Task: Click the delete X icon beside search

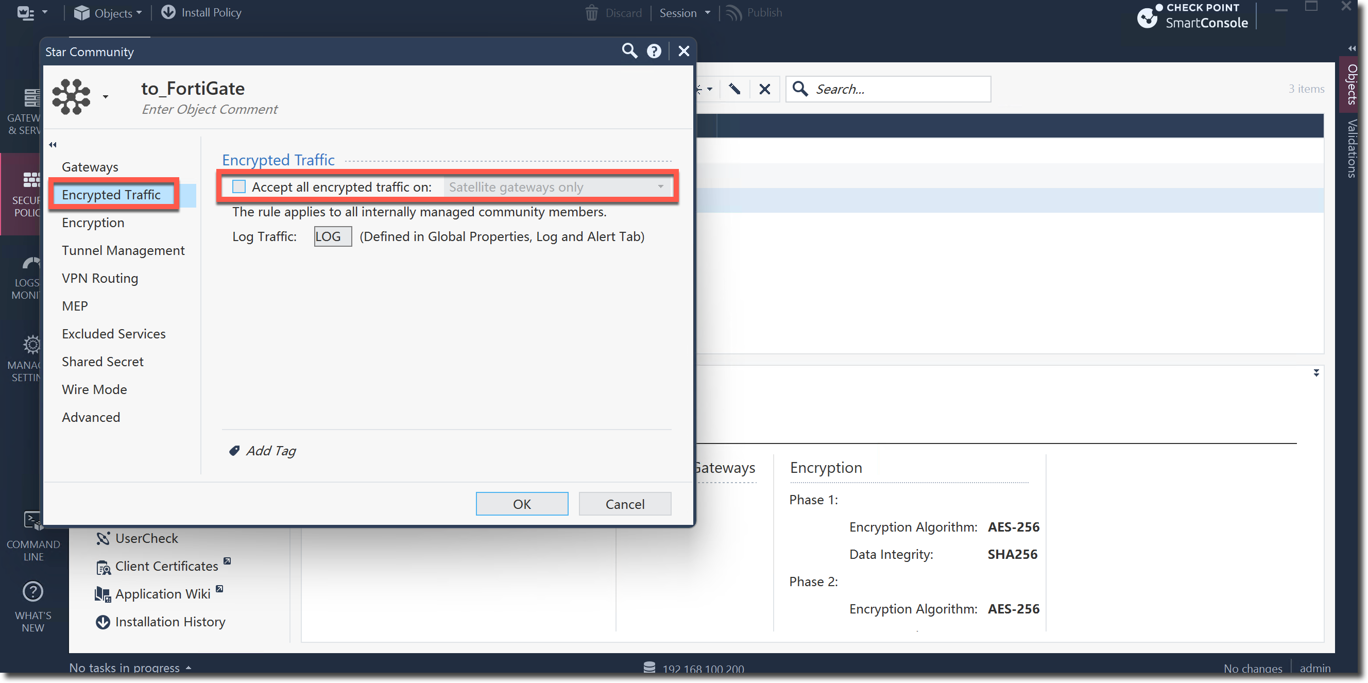Action: coord(764,89)
